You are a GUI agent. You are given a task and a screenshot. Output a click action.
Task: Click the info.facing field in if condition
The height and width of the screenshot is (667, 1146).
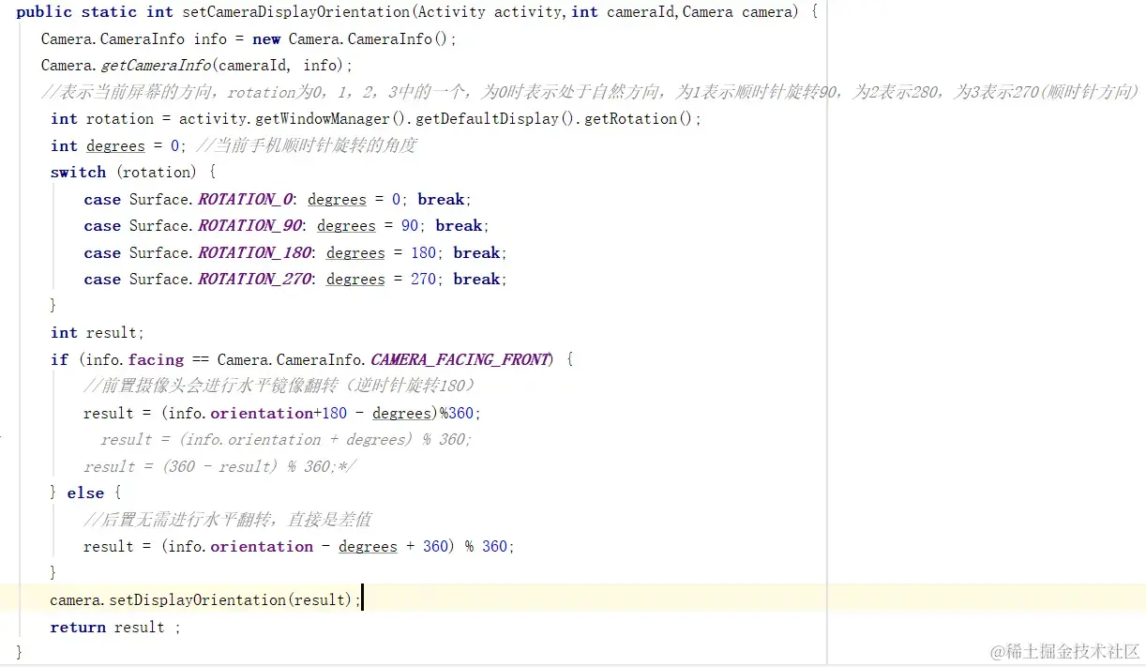pos(134,359)
